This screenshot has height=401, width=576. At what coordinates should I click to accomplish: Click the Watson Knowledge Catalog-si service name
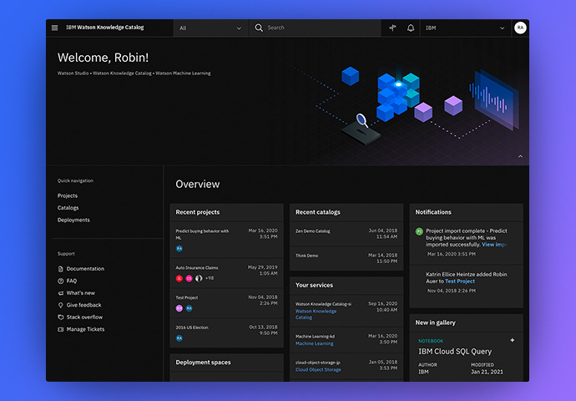point(323,304)
